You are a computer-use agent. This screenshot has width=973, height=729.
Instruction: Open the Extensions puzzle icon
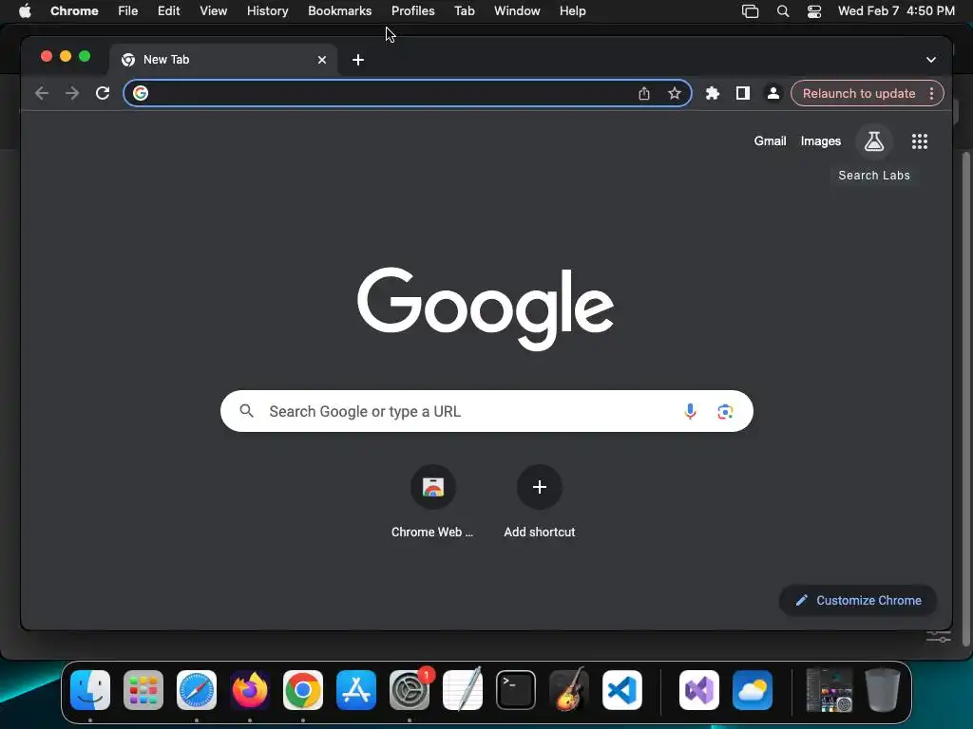(x=713, y=93)
